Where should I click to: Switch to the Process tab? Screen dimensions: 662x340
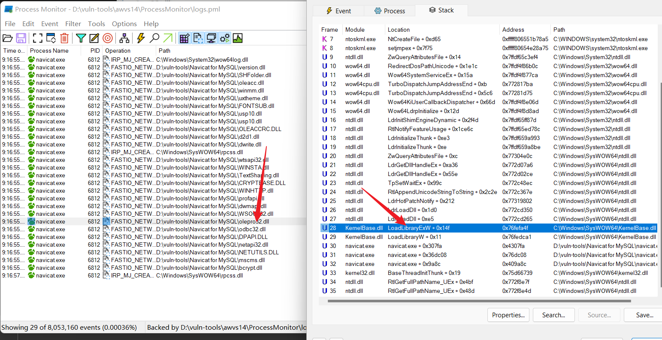[389, 11]
